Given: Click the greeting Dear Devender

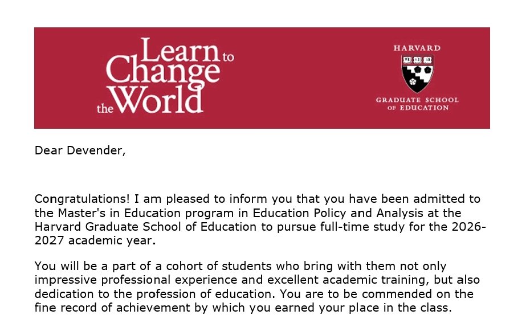Looking at the screenshot, I should pyautogui.click(x=80, y=150).
